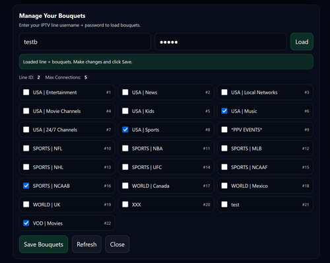Click the Line ID value 2
This screenshot has width=330, height=263.
coord(38,77)
